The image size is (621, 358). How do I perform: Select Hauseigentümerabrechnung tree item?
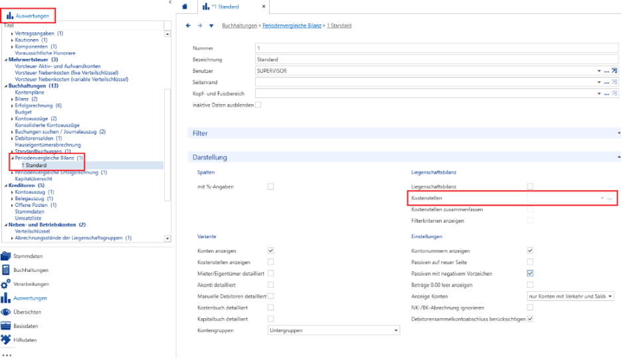point(48,145)
